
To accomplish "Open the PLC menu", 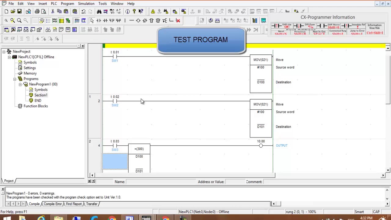I will click(54, 4).
